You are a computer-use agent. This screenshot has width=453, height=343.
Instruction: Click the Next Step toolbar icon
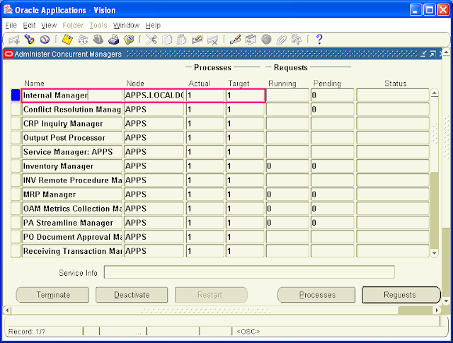click(x=83, y=40)
